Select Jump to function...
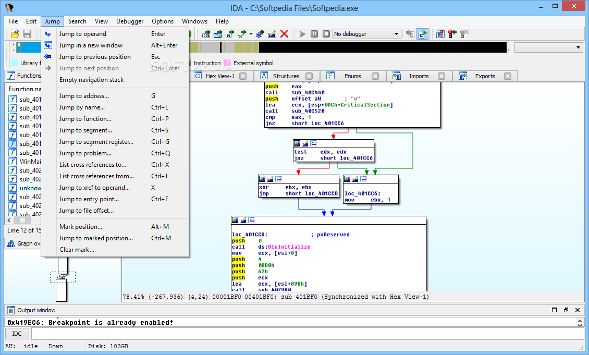Screen dimensions: 589x355 point(115,119)
